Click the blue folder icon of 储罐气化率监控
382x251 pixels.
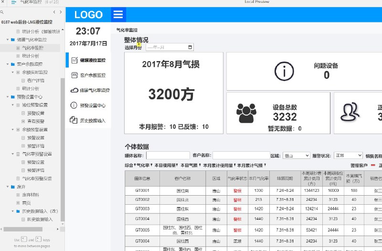[x=13, y=40]
